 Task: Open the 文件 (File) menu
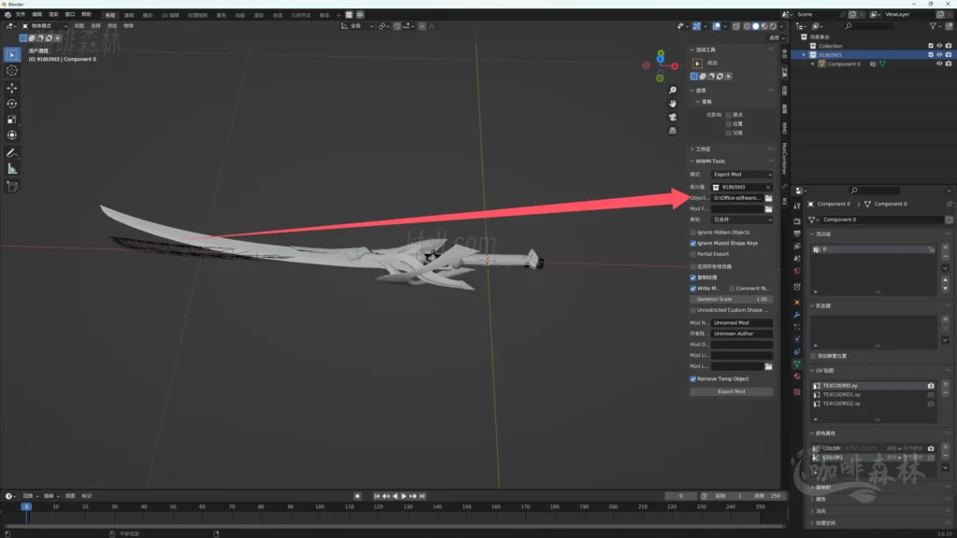point(21,15)
